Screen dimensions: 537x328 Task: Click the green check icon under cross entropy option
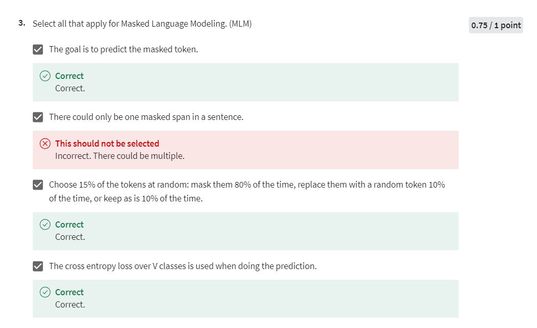pyautogui.click(x=45, y=292)
